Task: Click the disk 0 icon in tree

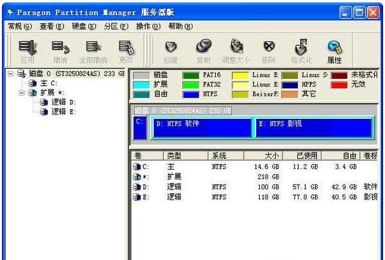Action: pyautogui.click(x=22, y=74)
